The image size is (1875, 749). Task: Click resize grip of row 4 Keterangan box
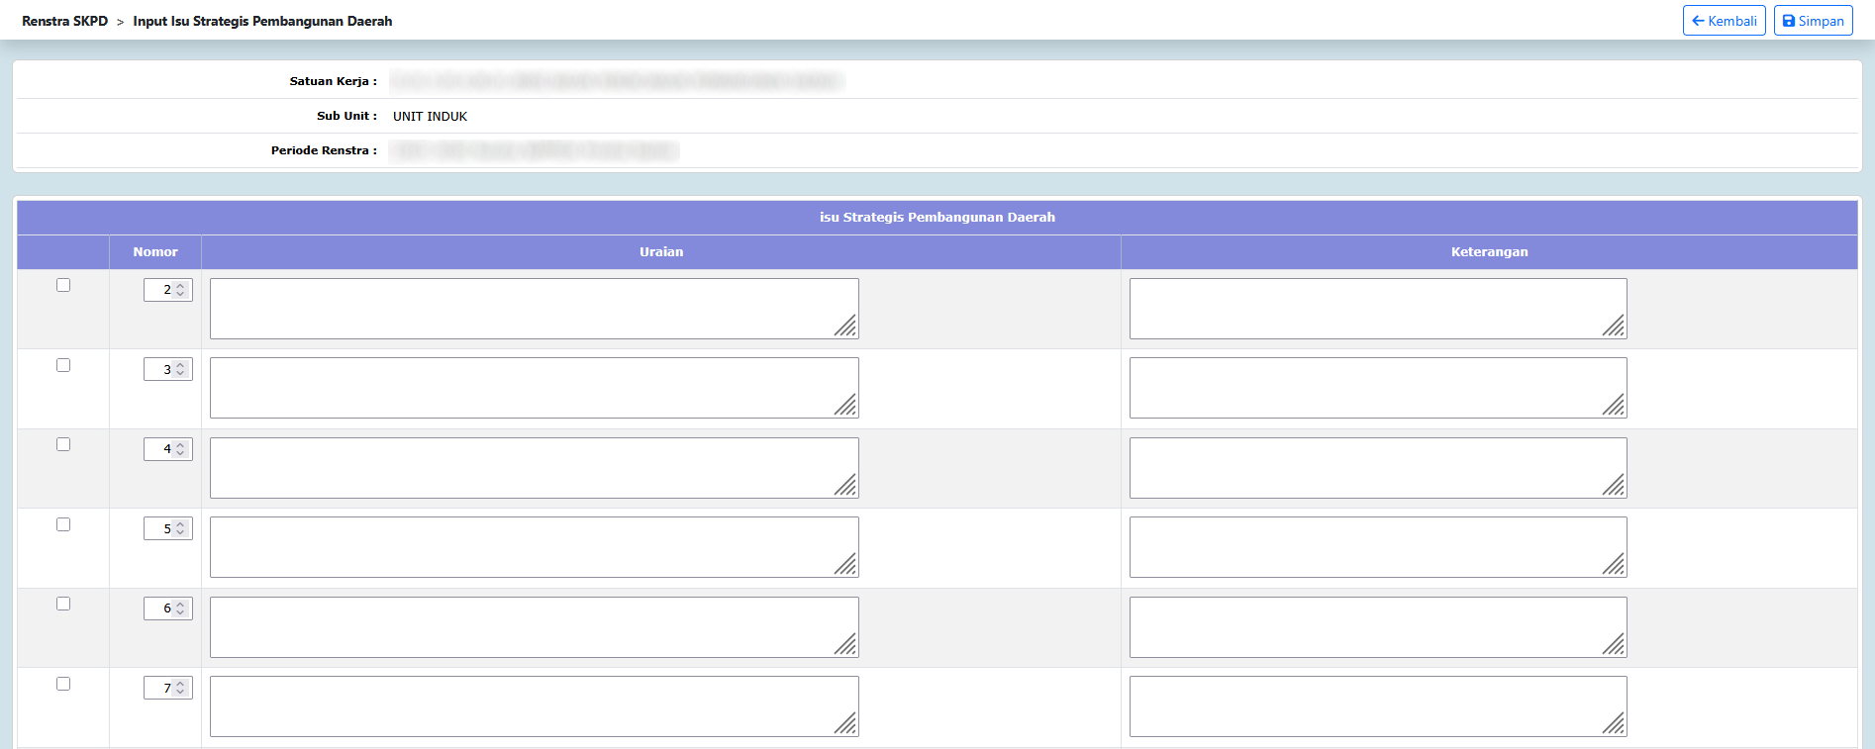(1615, 486)
